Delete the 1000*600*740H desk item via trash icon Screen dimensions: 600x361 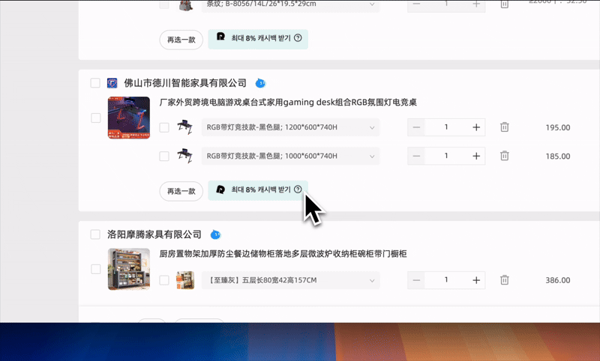coord(505,156)
